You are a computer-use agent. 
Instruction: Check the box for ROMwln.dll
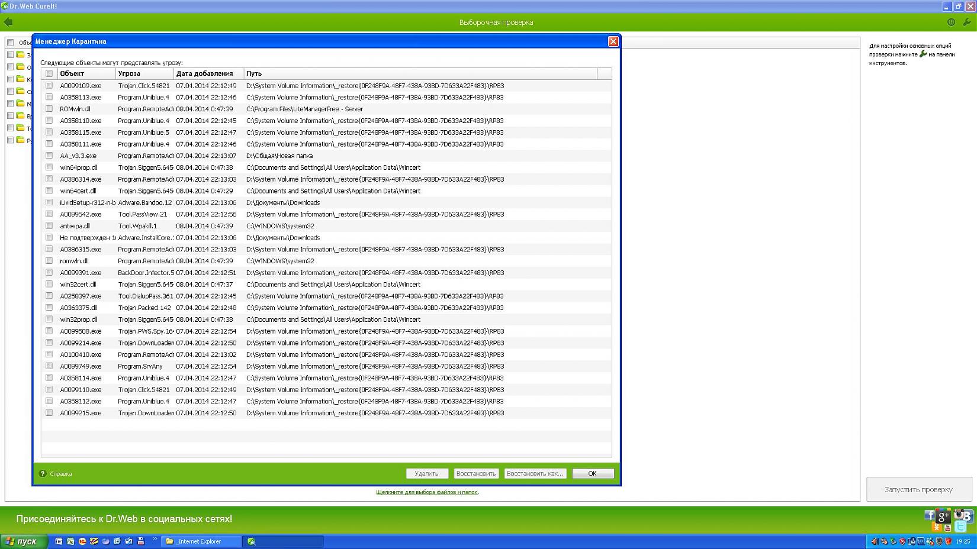click(x=49, y=109)
